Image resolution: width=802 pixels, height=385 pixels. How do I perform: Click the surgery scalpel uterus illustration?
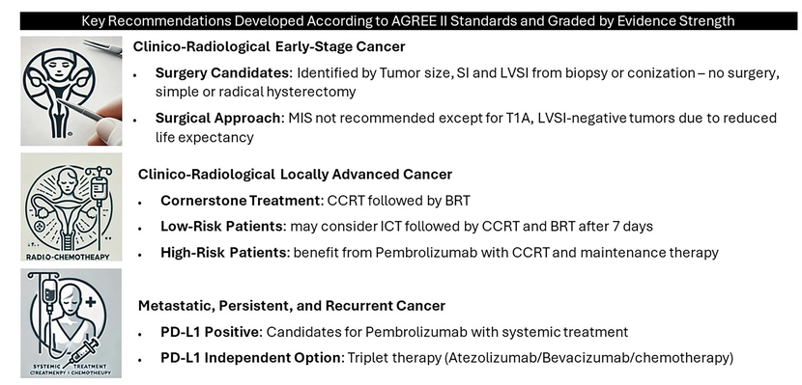pos(72,91)
